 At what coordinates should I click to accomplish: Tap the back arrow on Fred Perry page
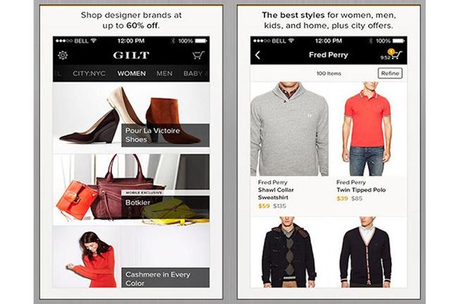pyautogui.click(x=257, y=55)
